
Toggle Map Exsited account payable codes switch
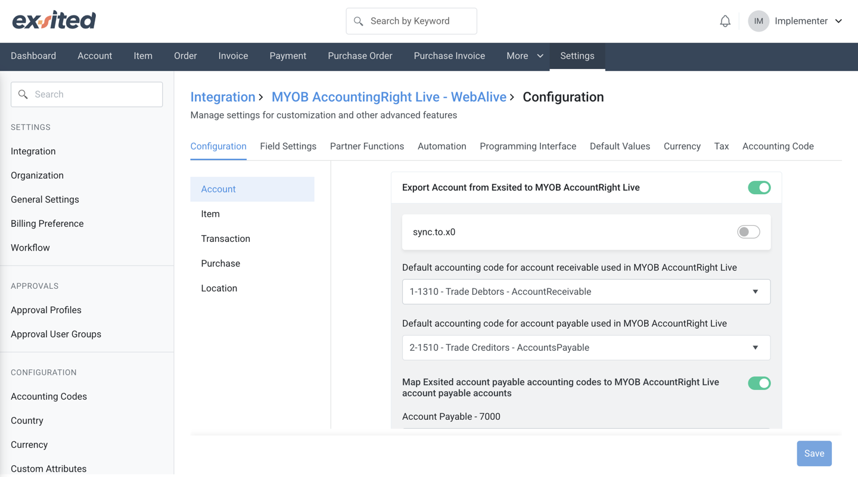click(759, 383)
